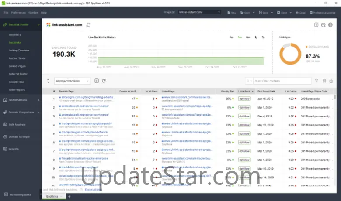341x201 pixels.
Task: Click the green backlinks history chart area
Action: 181,61
